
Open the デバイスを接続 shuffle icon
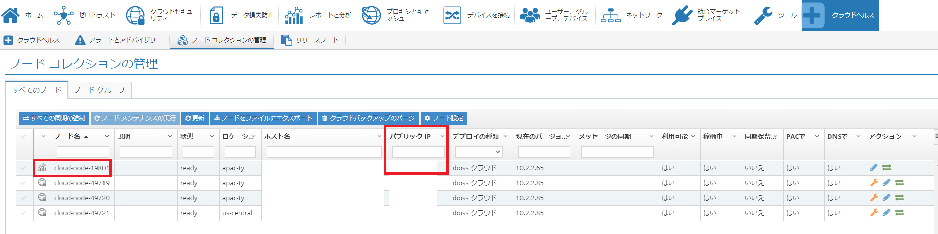tap(452, 15)
